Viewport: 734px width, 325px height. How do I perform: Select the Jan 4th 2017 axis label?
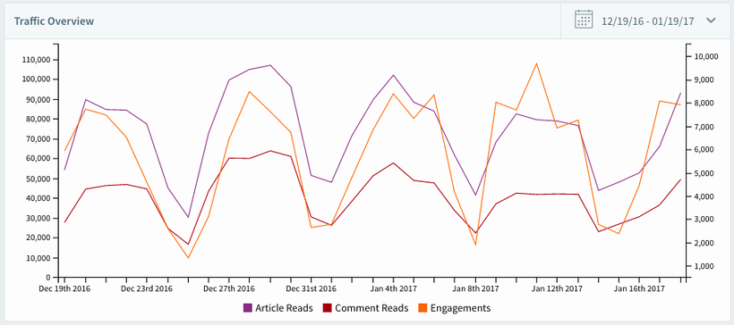[393, 288]
